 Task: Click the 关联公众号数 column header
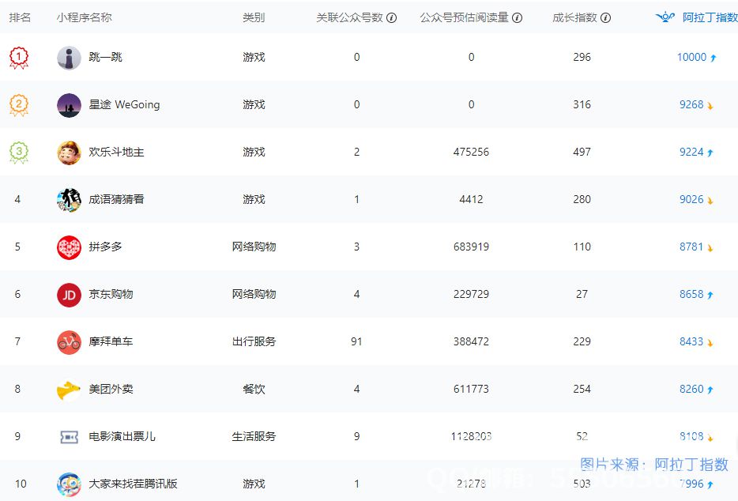pos(350,17)
